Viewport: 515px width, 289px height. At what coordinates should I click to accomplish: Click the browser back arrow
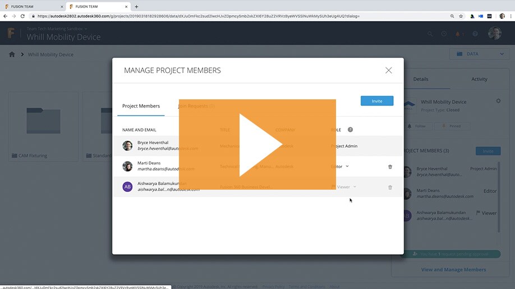pyautogui.click(x=5, y=16)
